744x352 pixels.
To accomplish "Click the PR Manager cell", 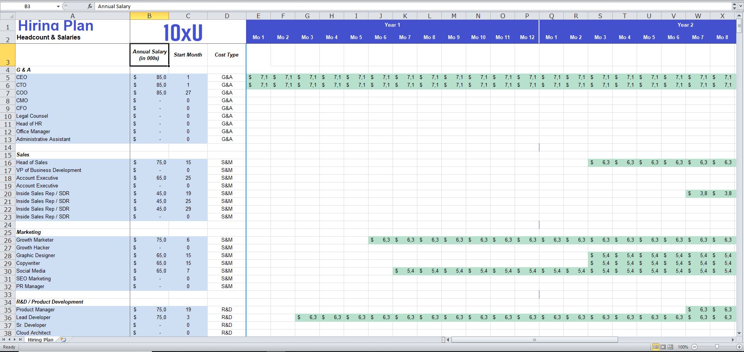I will 72,287.
